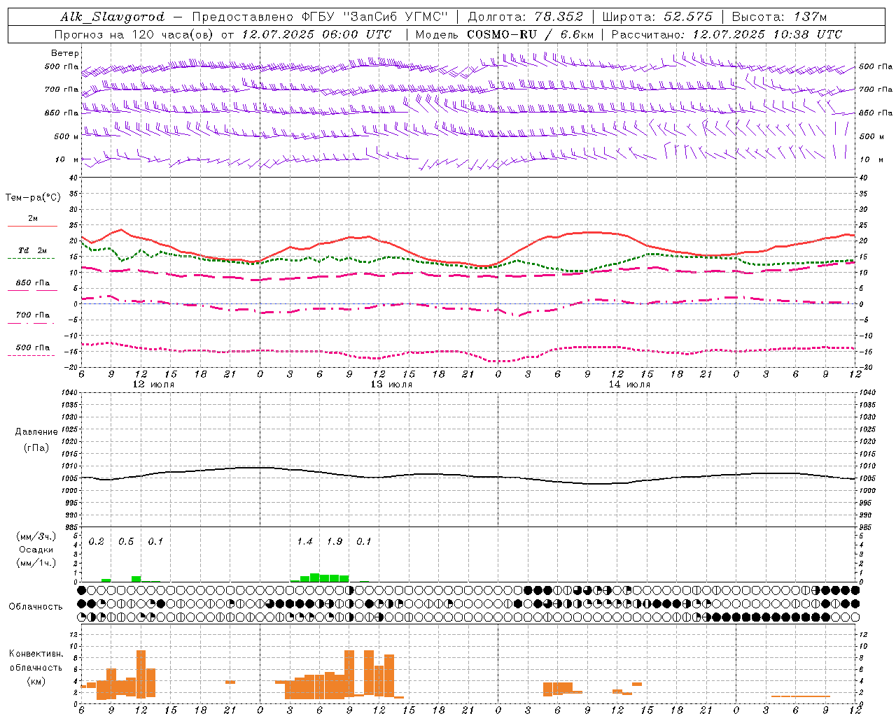Click the forecast text "Прогноз на 120 часа(ов)"
Image resolution: width=896 pixels, height=716 pixels.
point(134,34)
